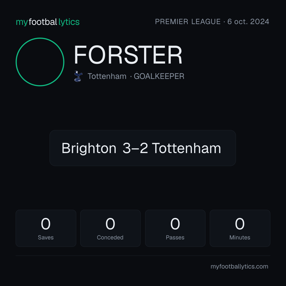Viewport: 286px width, 286px height.
Task: Click the Tottenham club crest icon
Action: [x=78, y=76]
